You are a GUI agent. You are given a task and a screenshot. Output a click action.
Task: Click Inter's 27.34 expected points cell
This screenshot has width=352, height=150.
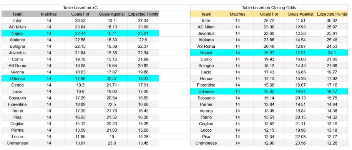(x=143, y=21)
